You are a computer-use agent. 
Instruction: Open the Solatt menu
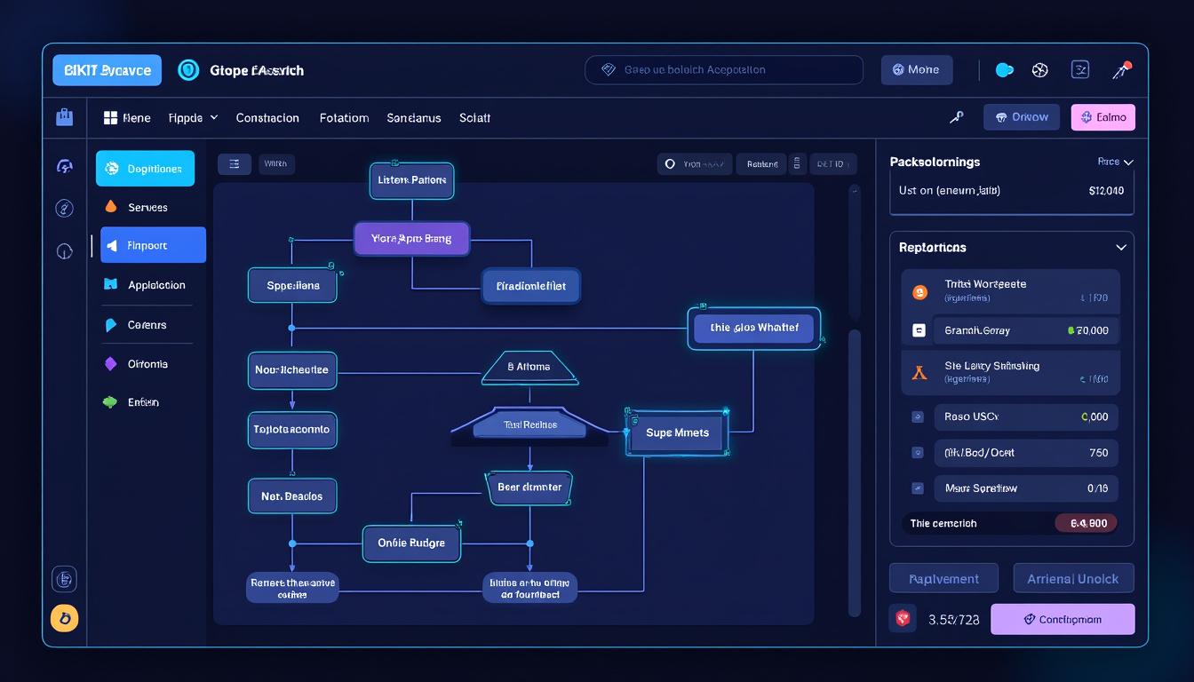click(x=475, y=117)
